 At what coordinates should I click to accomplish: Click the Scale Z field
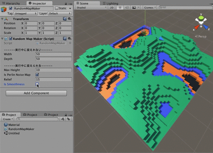[x=65, y=33]
